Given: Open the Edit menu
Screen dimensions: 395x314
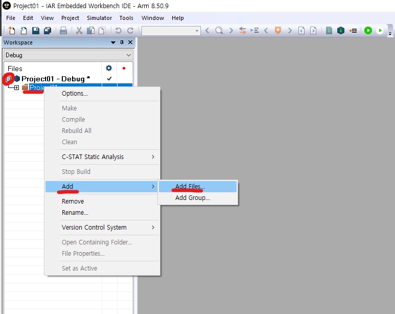Looking at the screenshot, I should coord(28,18).
